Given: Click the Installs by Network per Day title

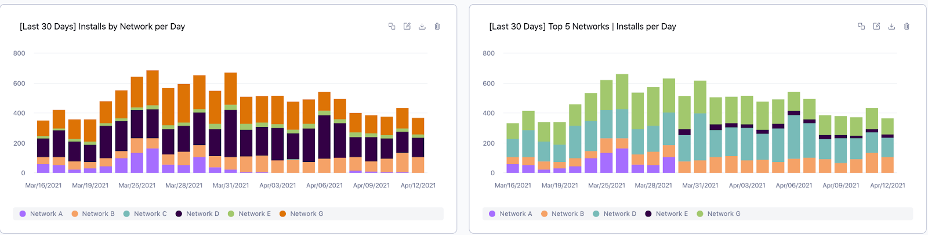Looking at the screenshot, I should click(x=102, y=27).
